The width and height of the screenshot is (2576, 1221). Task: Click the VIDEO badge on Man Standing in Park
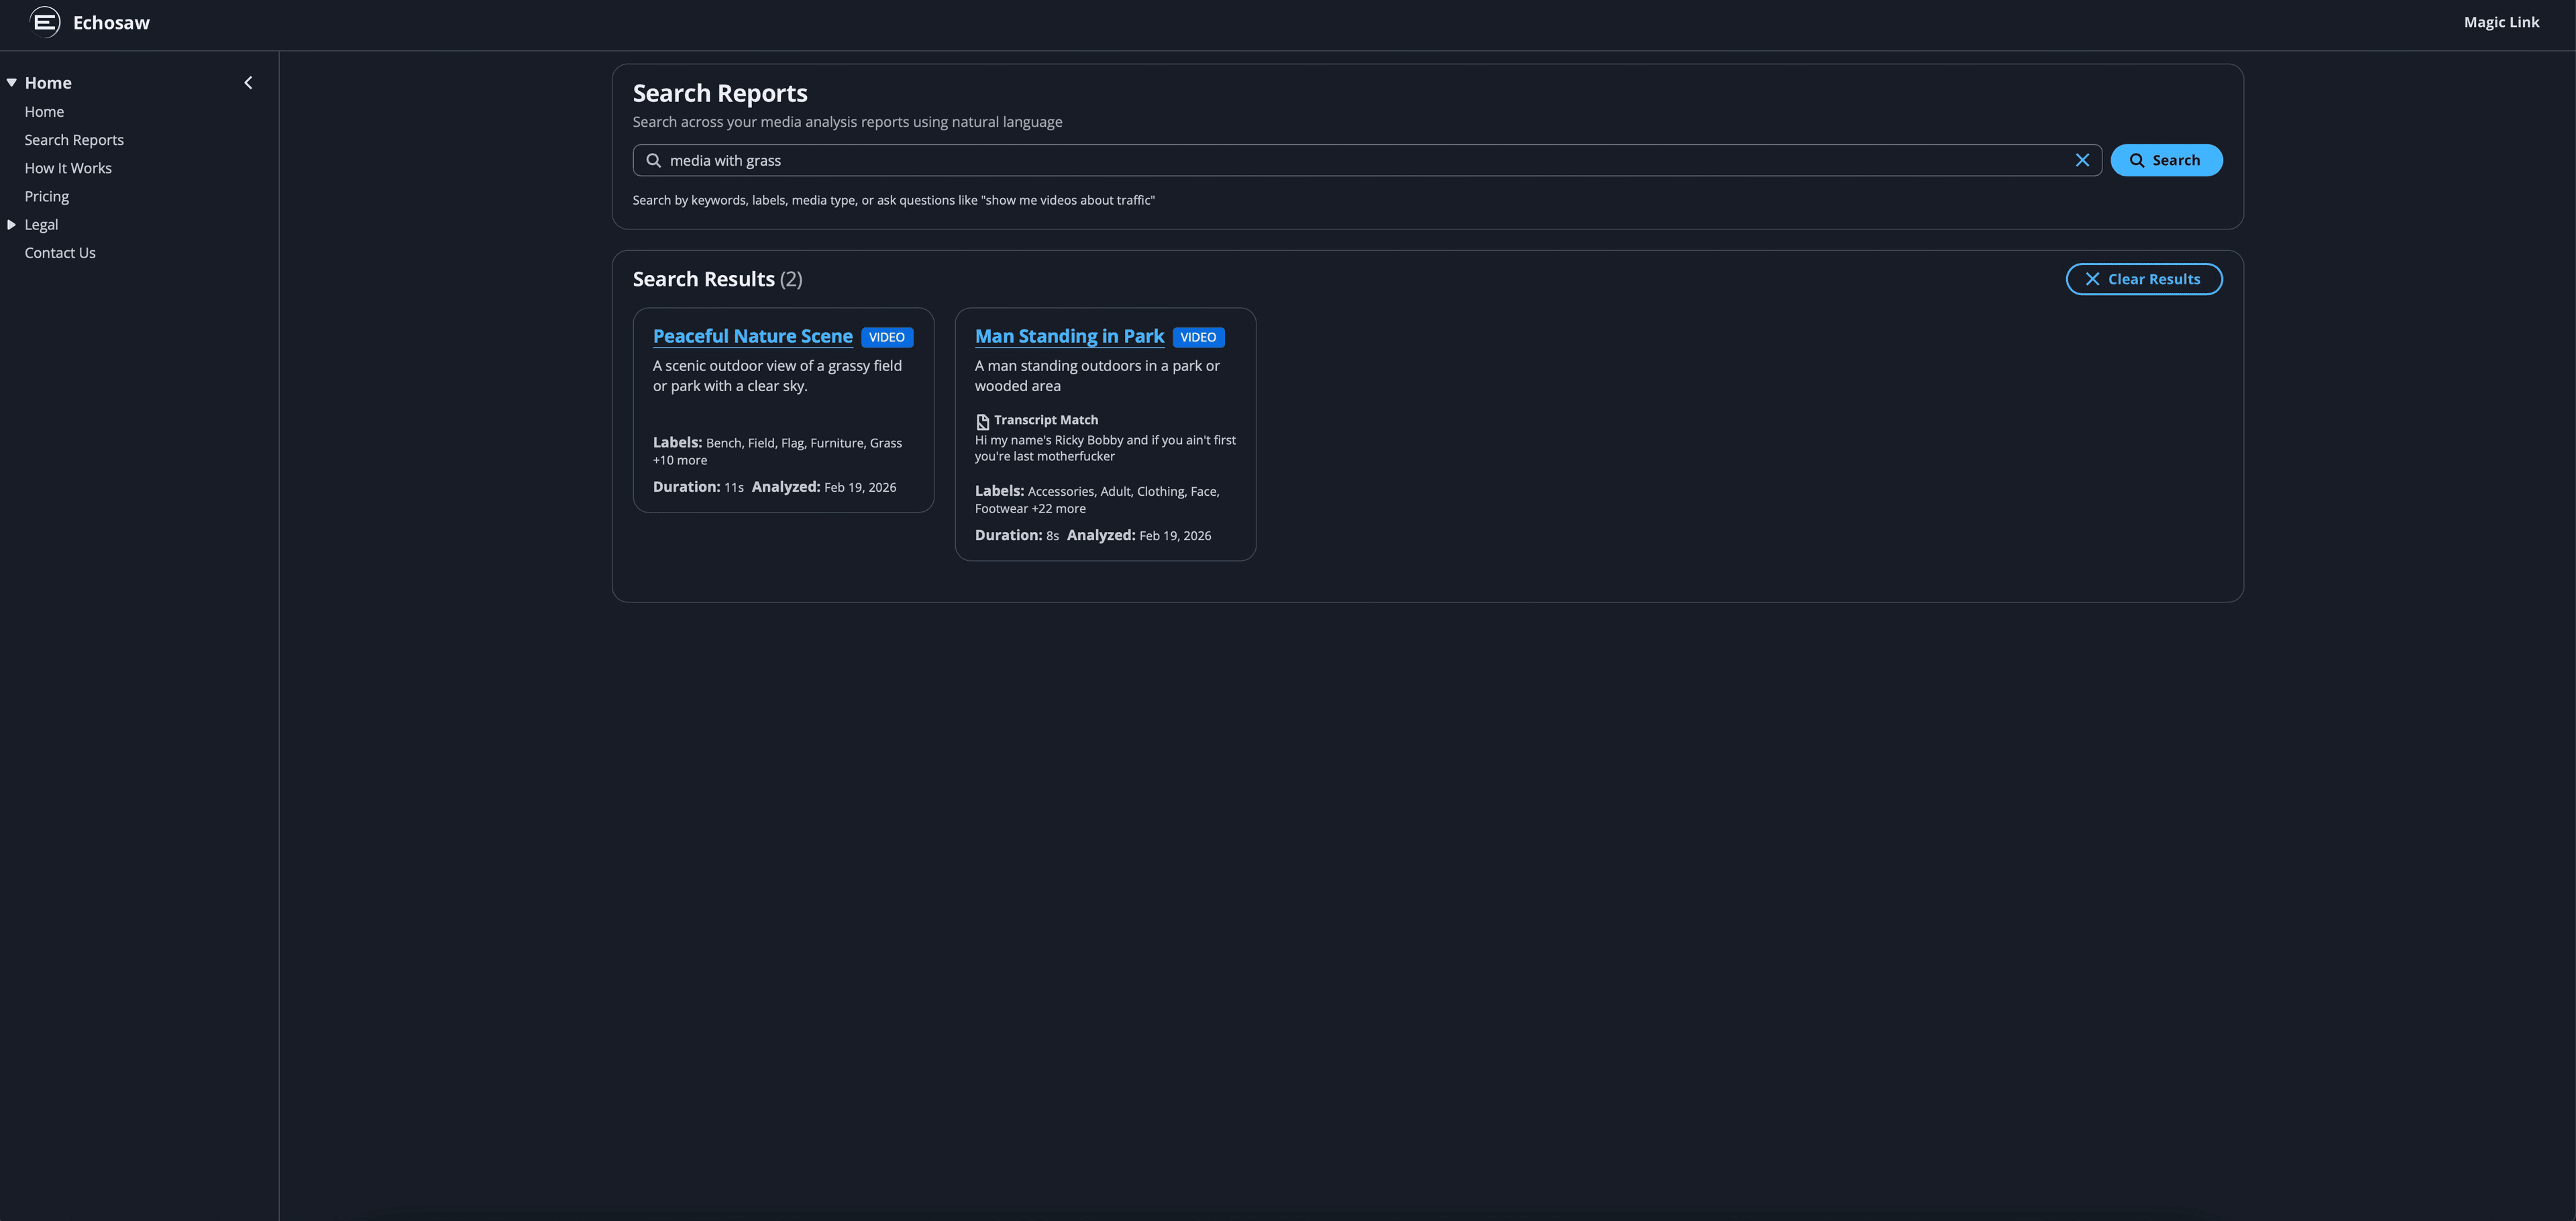pos(1198,337)
